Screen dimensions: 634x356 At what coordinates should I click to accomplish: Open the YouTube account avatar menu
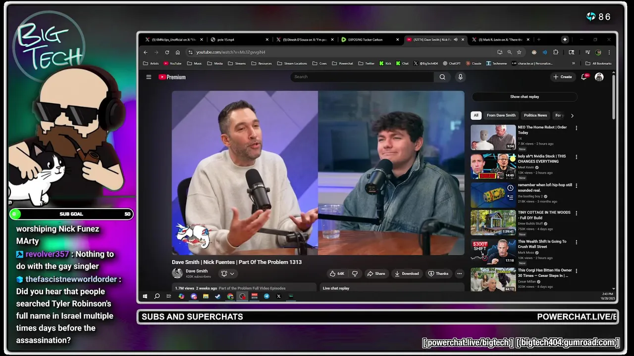pos(599,77)
